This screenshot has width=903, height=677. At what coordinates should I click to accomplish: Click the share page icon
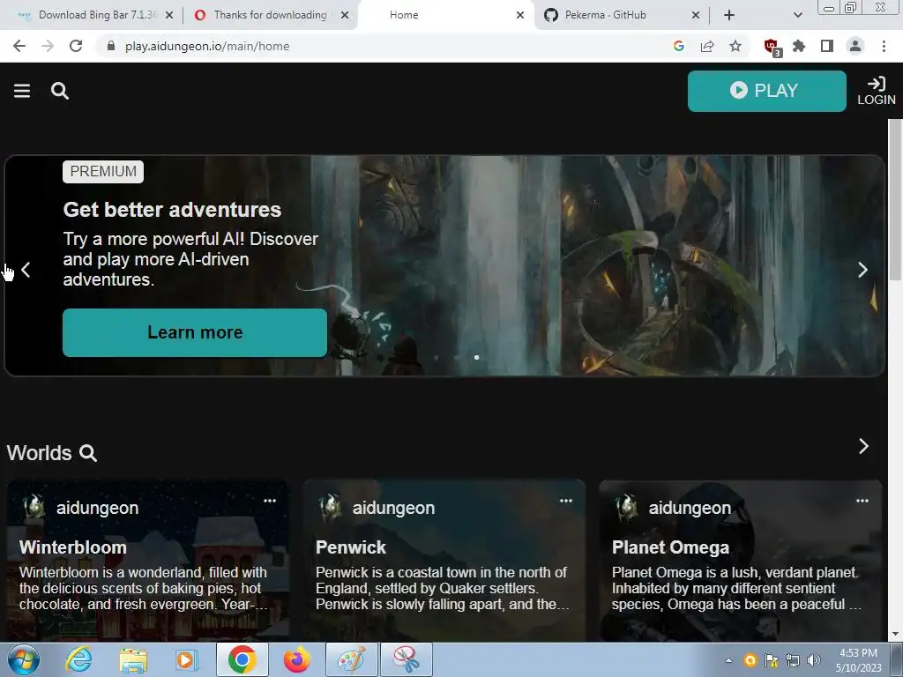coord(707,46)
